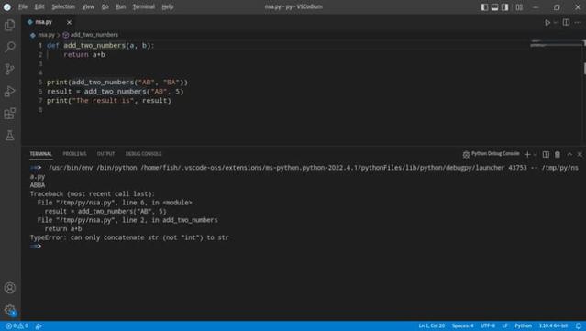
Task: Click nsa.py in the breadcrumb
Action: (46, 35)
